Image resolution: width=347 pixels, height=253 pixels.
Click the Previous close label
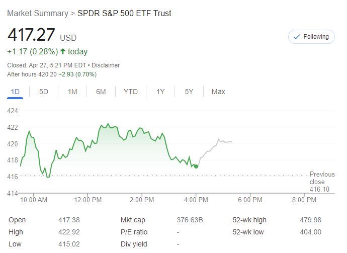click(322, 178)
